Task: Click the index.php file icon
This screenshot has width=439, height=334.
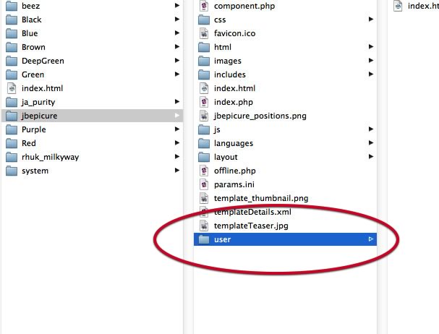Action: coord(204,102)
